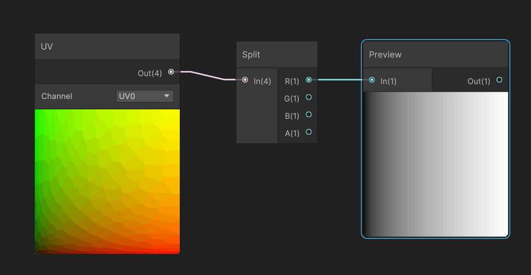Click the Preview node In(1) input port

pos(372,80)
